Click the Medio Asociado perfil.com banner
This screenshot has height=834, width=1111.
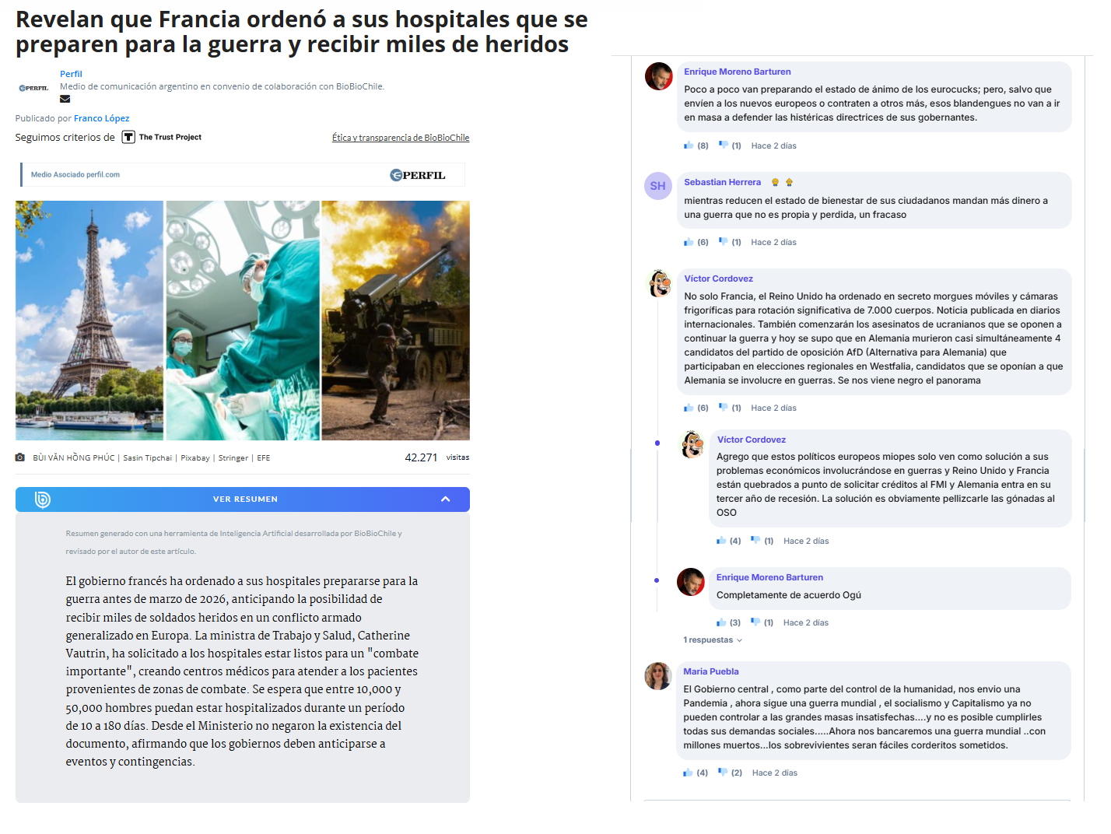pyautogui.click(x=243, y=175)
